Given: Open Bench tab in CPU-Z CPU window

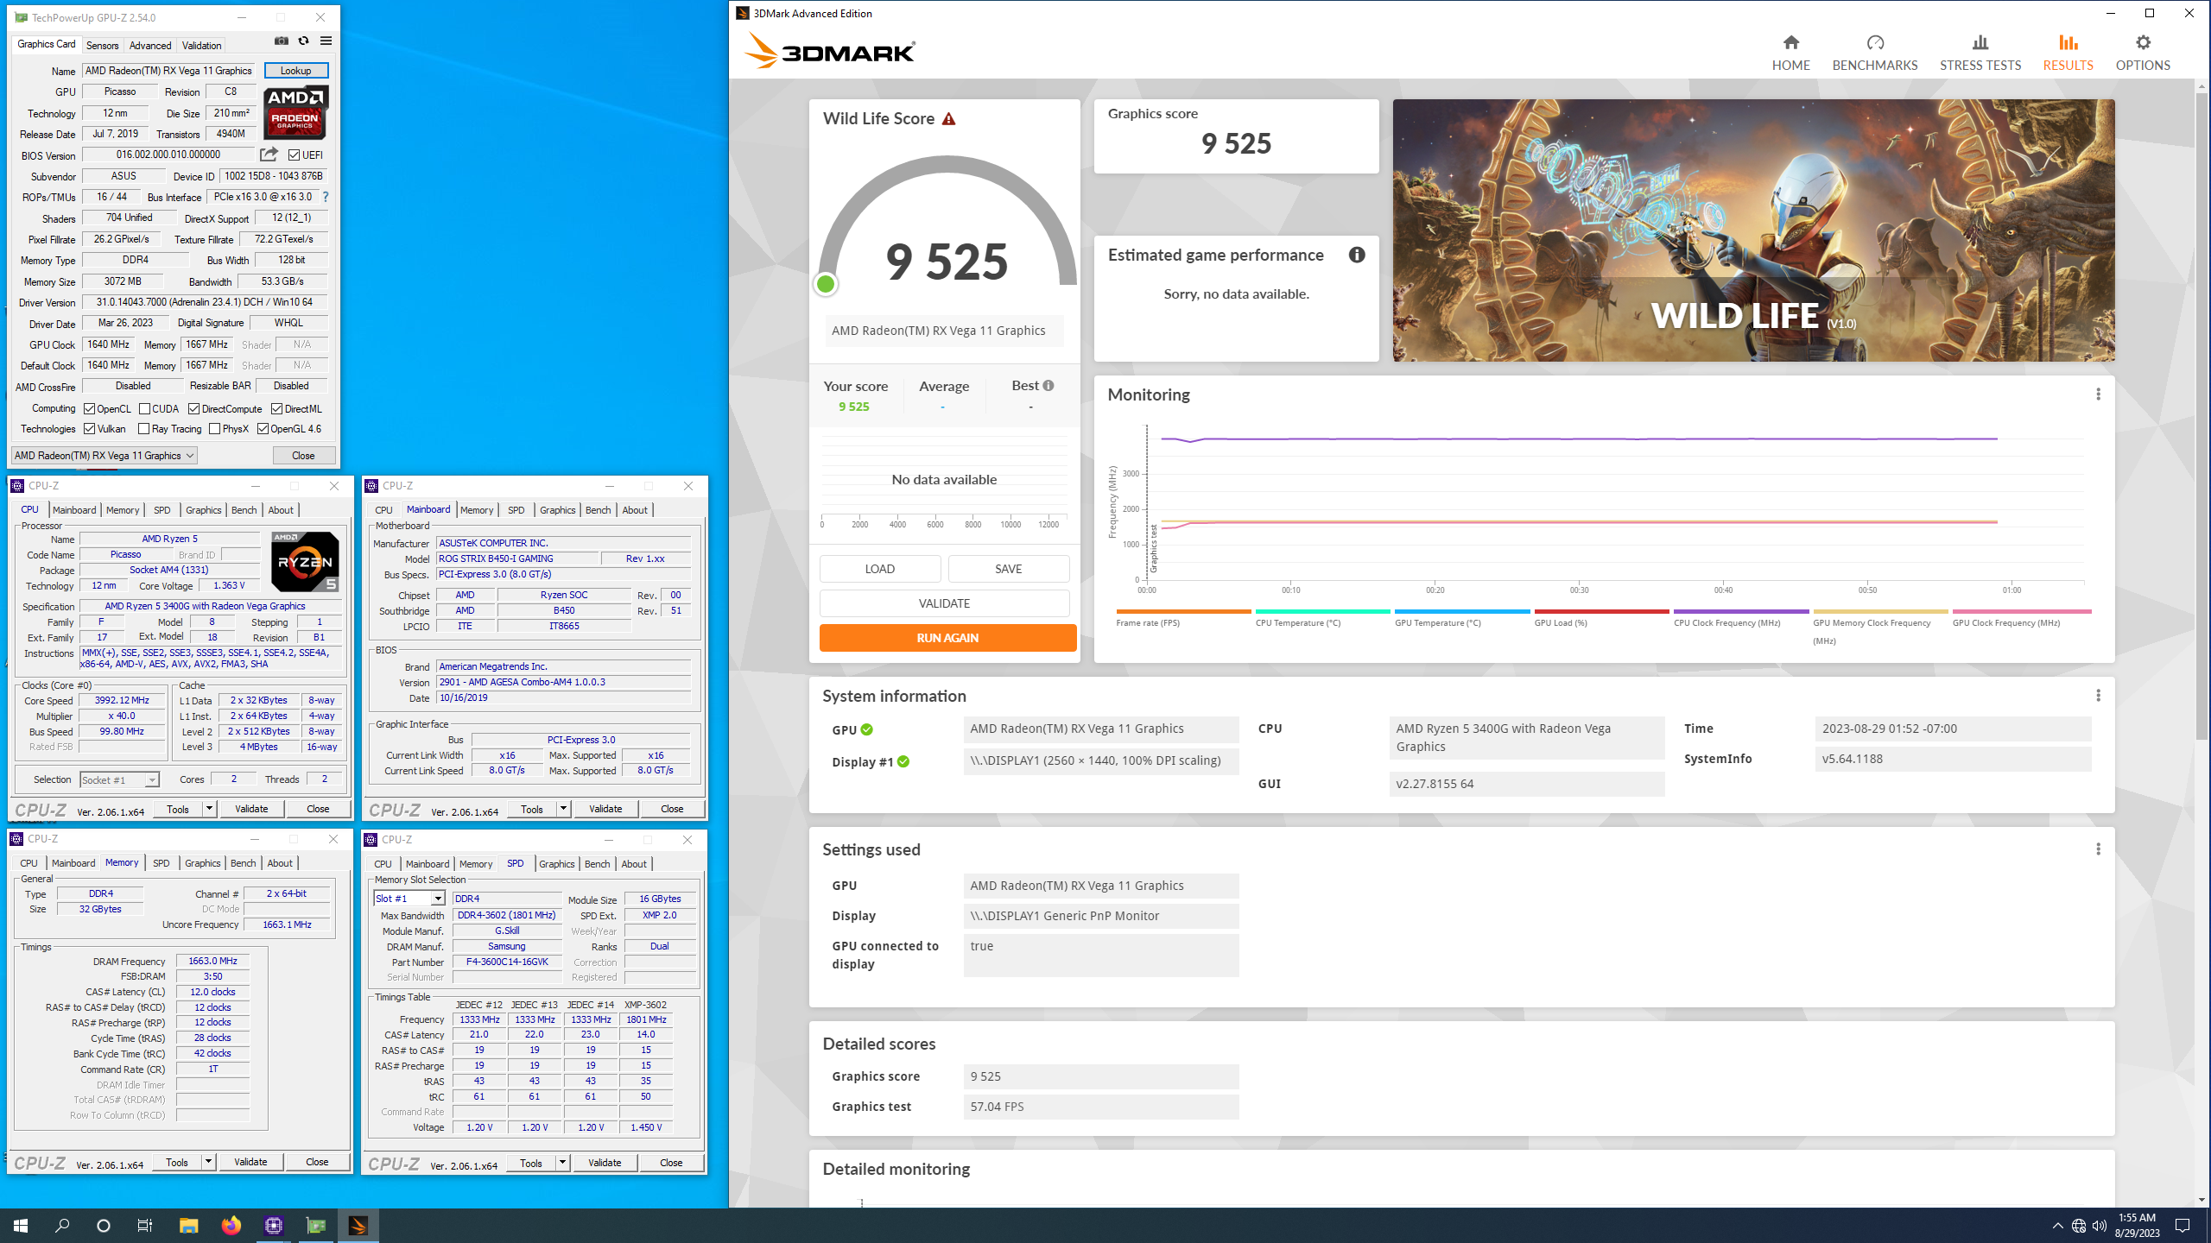Looking at the screenshot, I should pos(244,510).
